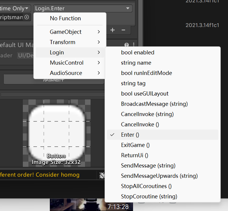Image resolution: width=228 pixels, height=211 pixels.
Task: Click the Default UI Material header
Action: coord(17,45)
